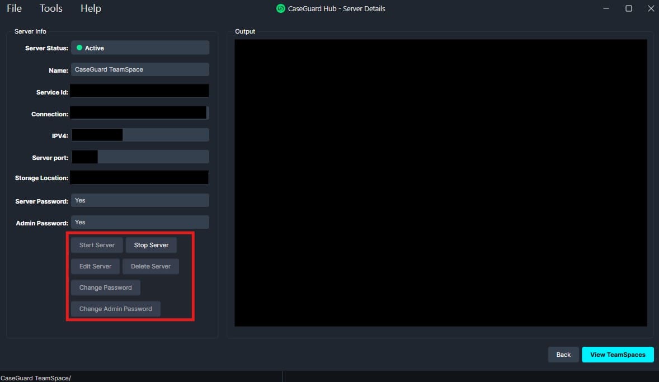Click the Name field showing CaseGuard TeamSpace
Image resolution: width=659 pixels, height=382 pixels.
pos(140,69)
